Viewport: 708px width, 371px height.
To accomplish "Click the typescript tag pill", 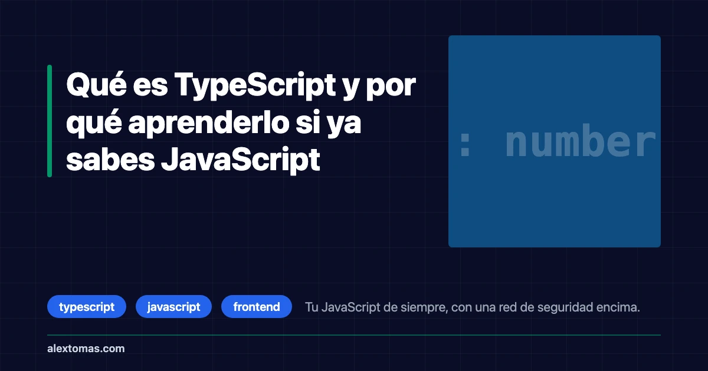I will click(87, 307).
